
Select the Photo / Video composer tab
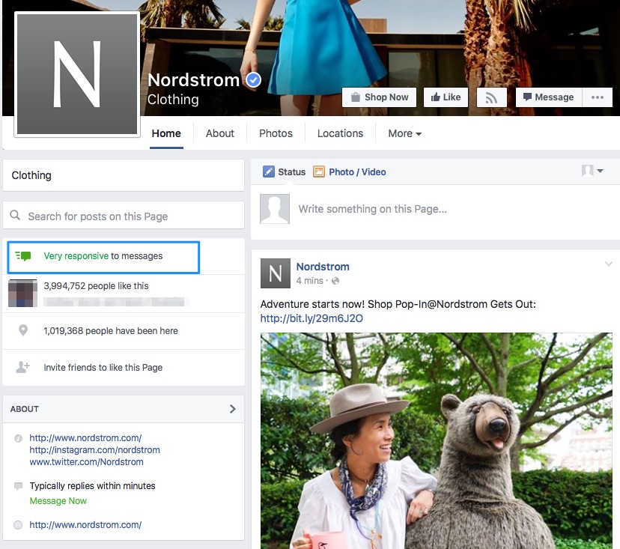tap(350, 172)
